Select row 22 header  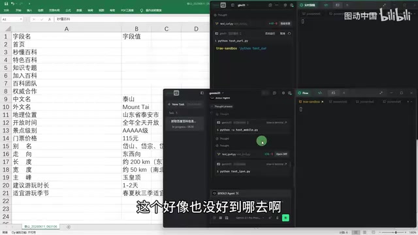(6, 201)
